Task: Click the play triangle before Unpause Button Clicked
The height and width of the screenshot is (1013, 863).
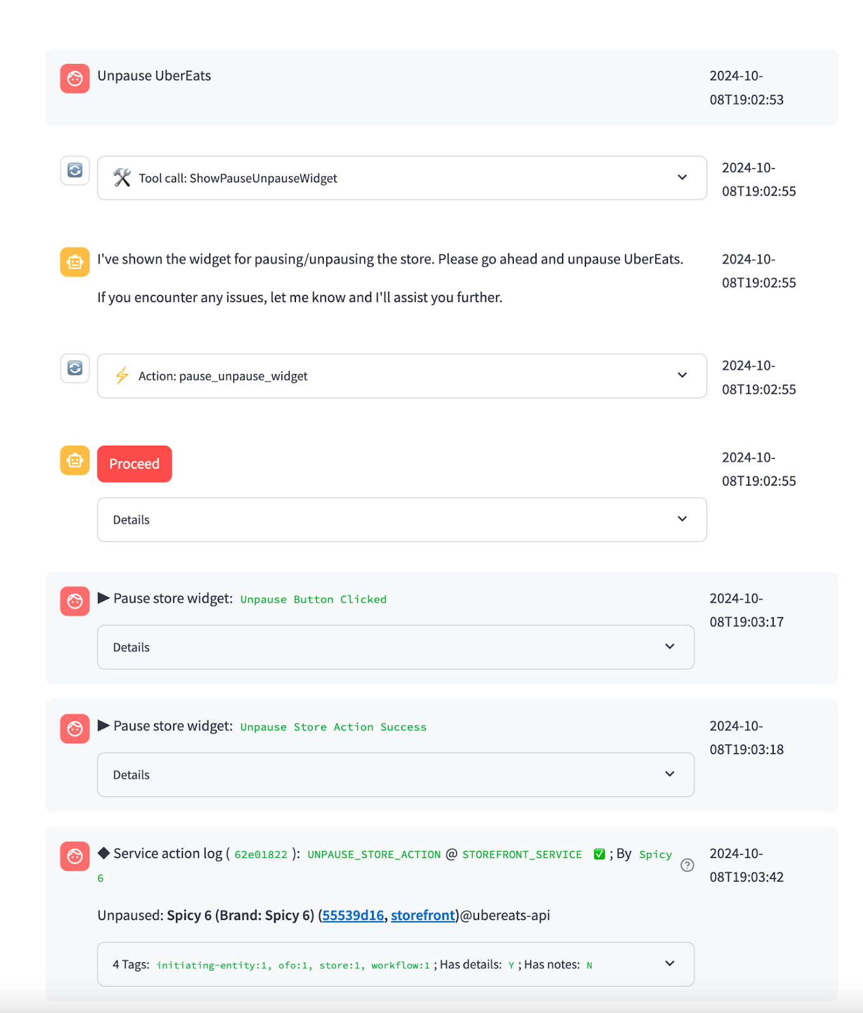Action: click(x=104, y=598)
